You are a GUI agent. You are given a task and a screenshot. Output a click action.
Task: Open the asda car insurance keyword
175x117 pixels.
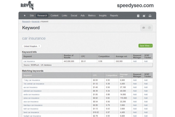(x=31, y=94)
